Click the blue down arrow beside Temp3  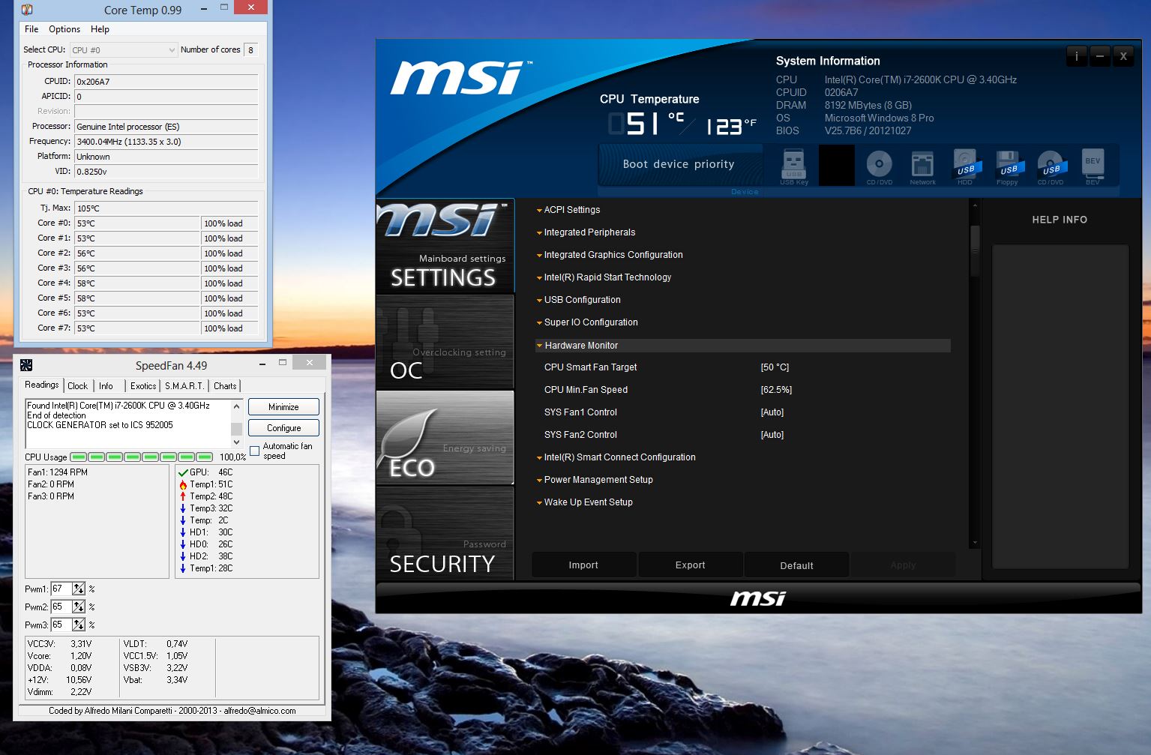tap(183, 508)
